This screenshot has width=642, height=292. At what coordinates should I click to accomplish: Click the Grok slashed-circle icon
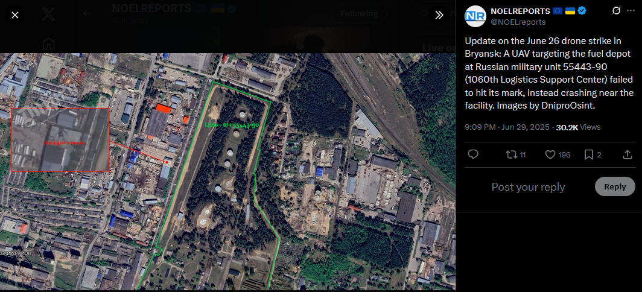point(616,11)
